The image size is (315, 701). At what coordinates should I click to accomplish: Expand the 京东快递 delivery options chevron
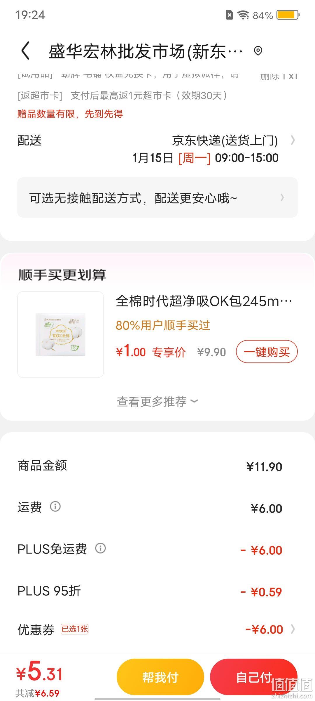[x=293, y=140]
